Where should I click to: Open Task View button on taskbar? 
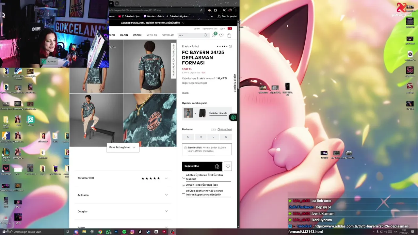pos(68,232)
